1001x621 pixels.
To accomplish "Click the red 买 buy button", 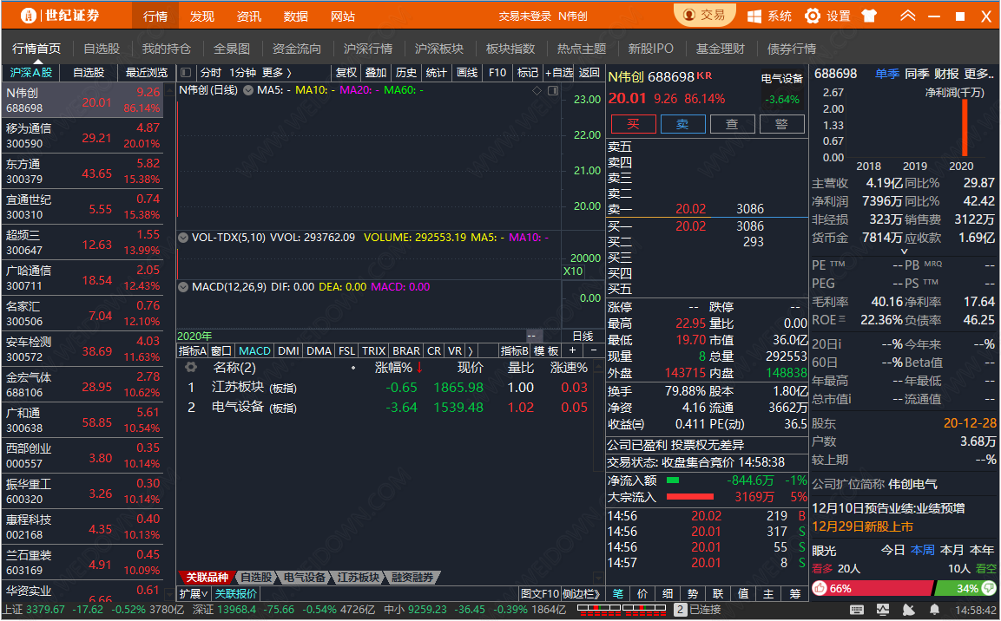I will pos(633,124).
